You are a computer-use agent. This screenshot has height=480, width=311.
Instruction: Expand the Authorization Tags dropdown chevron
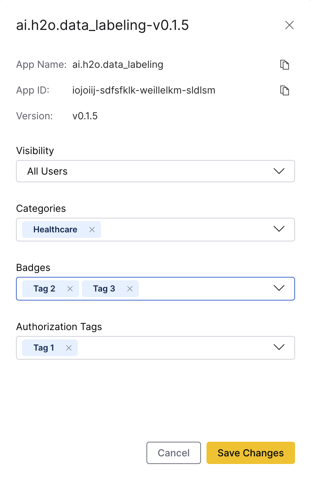coord(279,347)
